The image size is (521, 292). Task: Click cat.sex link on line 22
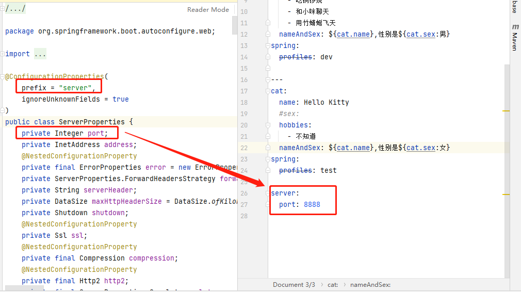(420, 148)
